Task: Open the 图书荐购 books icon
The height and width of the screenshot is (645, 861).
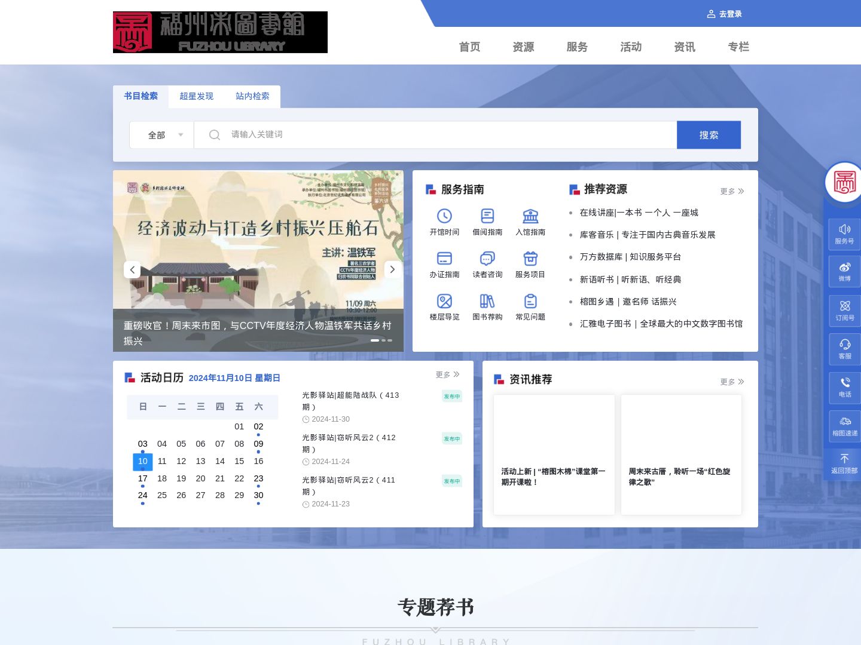Action: coord(487,301)
